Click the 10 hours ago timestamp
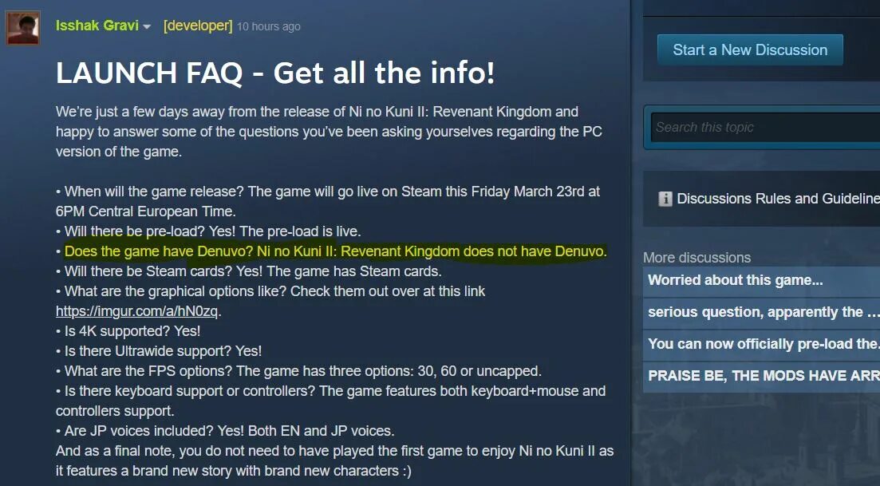This screenshot has height=486, width=880. [268, 26]
